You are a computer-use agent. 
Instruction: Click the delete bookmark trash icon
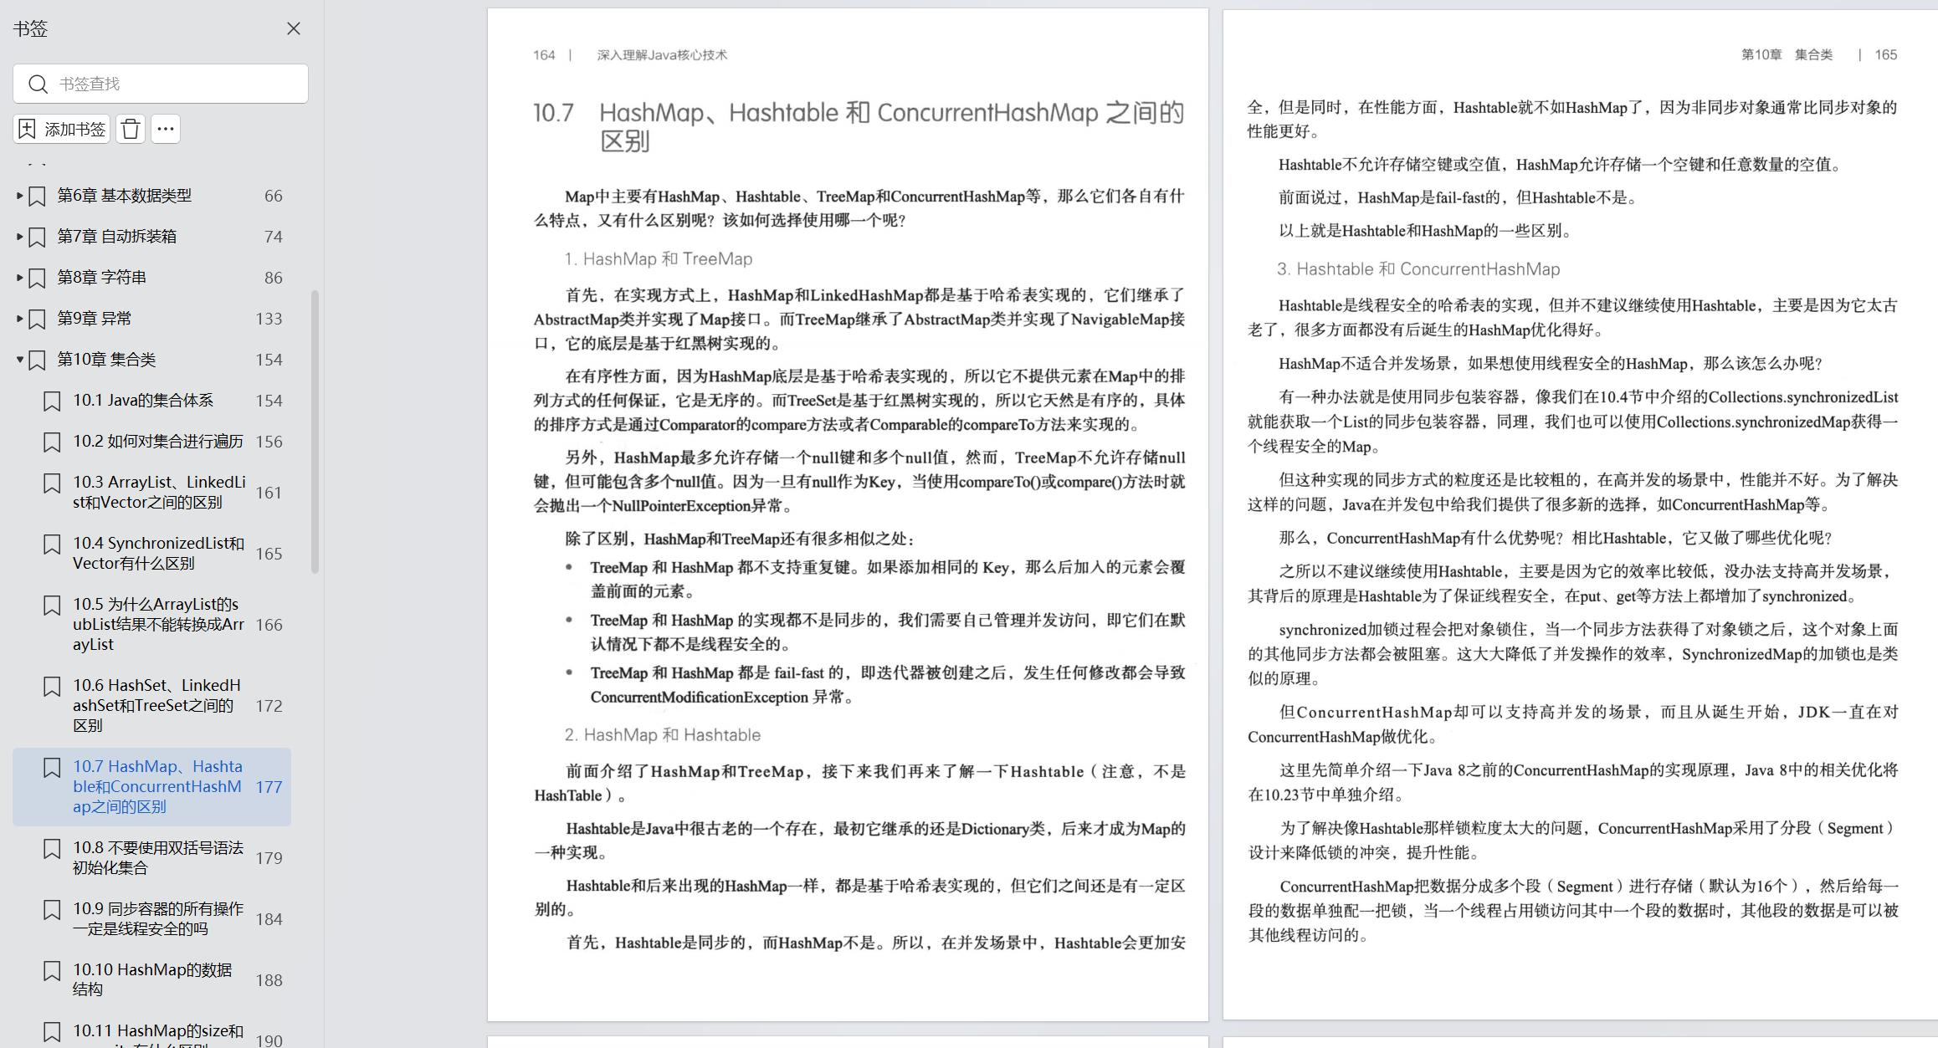pyautogui.click(x=131, y=129)
